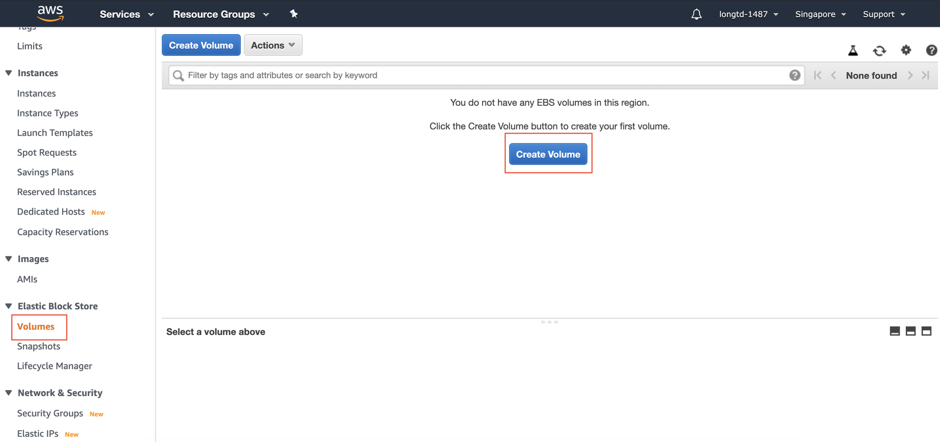Open the settings gear for table preferences
Image resolution: width=940 pixels, height=442 pixels.
pos(906,51)
